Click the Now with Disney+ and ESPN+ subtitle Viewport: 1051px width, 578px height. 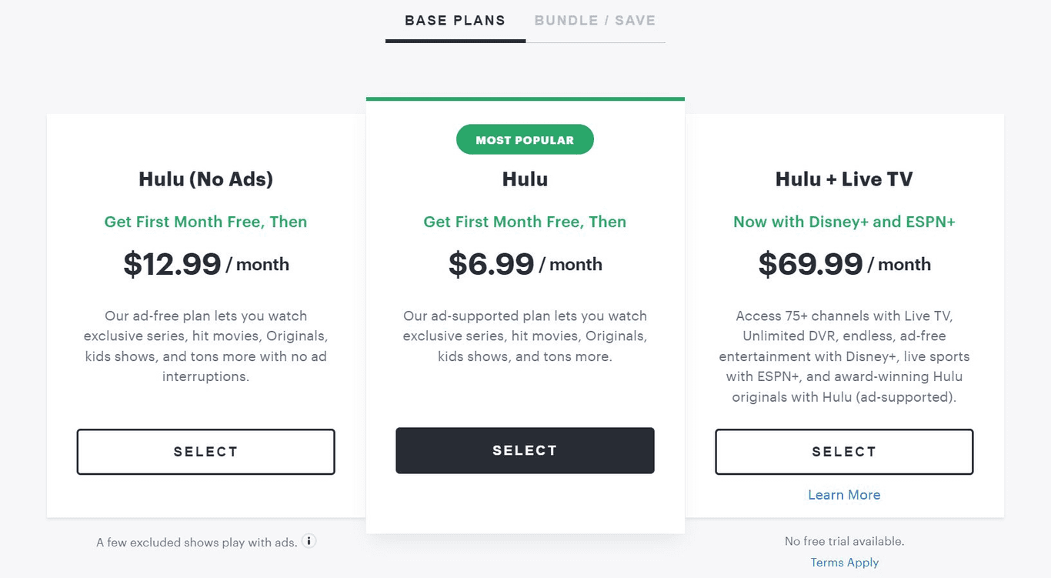(844, 222)
